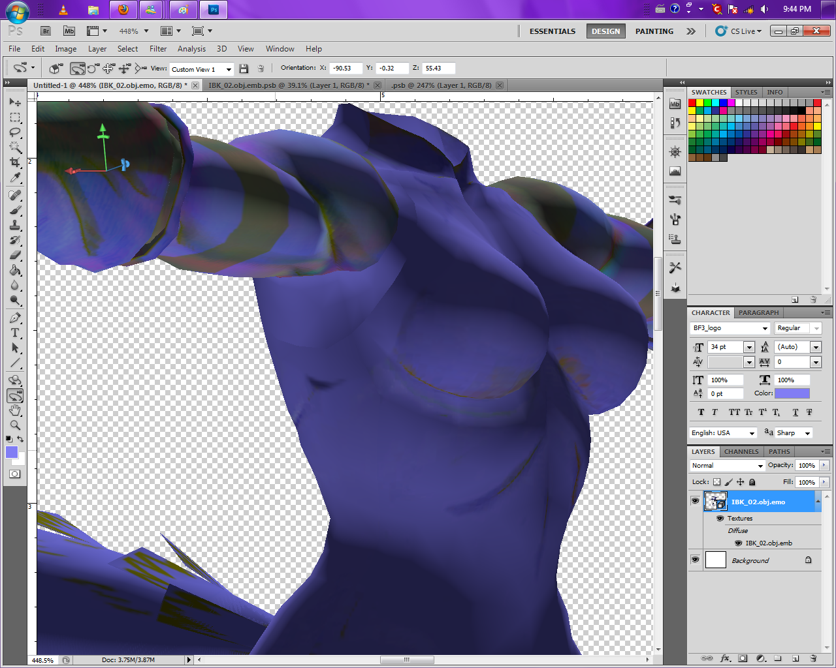The height and width of the screenshot is (668, 836).
Task: Click the text Color swatch in Character panel
Action: tap(792, 393)
